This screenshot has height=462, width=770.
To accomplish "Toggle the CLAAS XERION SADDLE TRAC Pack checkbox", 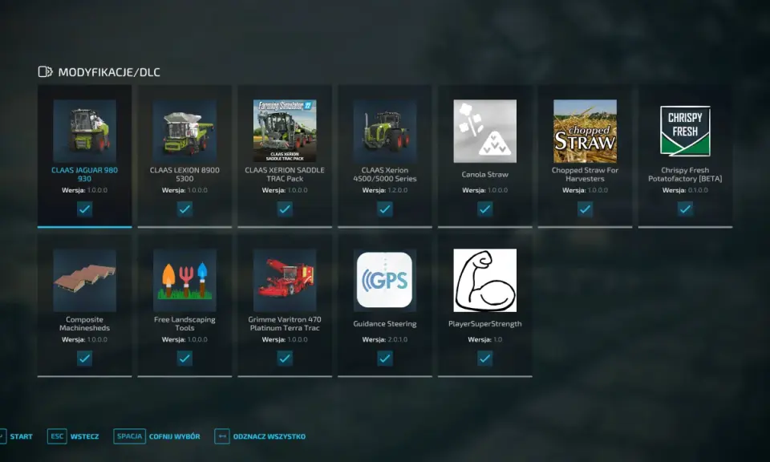I will coord(285,209).
